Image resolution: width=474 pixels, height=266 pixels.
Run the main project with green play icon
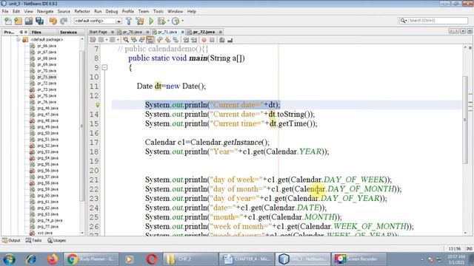tap(151, 21)
